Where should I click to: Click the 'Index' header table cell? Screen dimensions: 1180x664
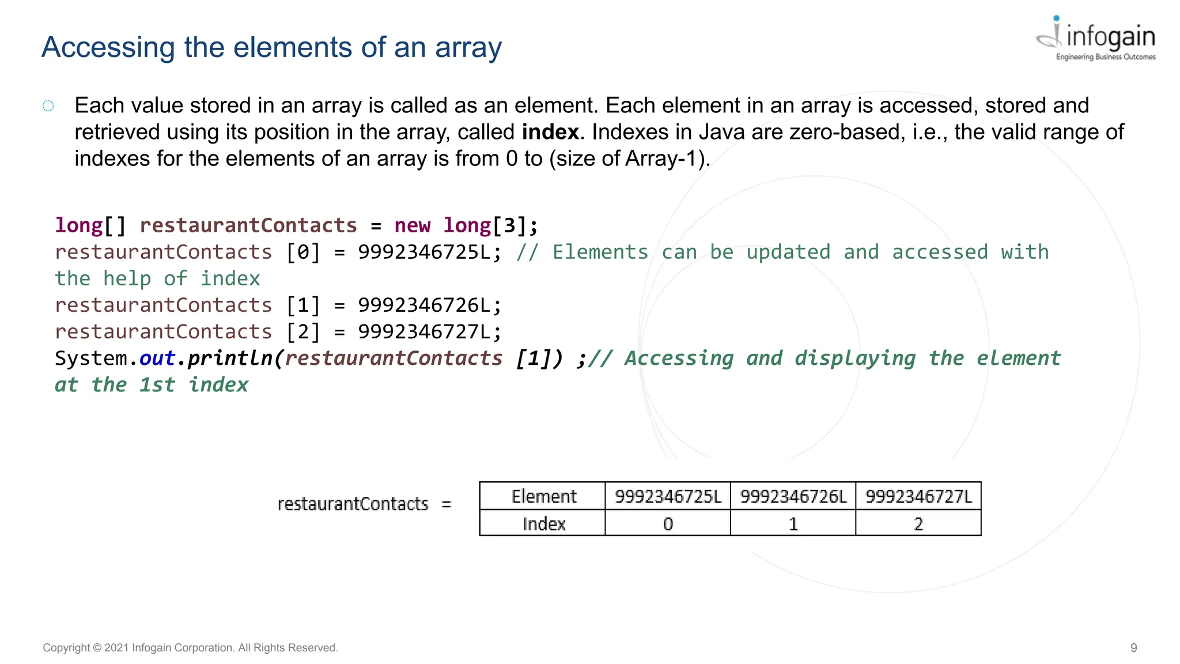[x=543, y=523]
